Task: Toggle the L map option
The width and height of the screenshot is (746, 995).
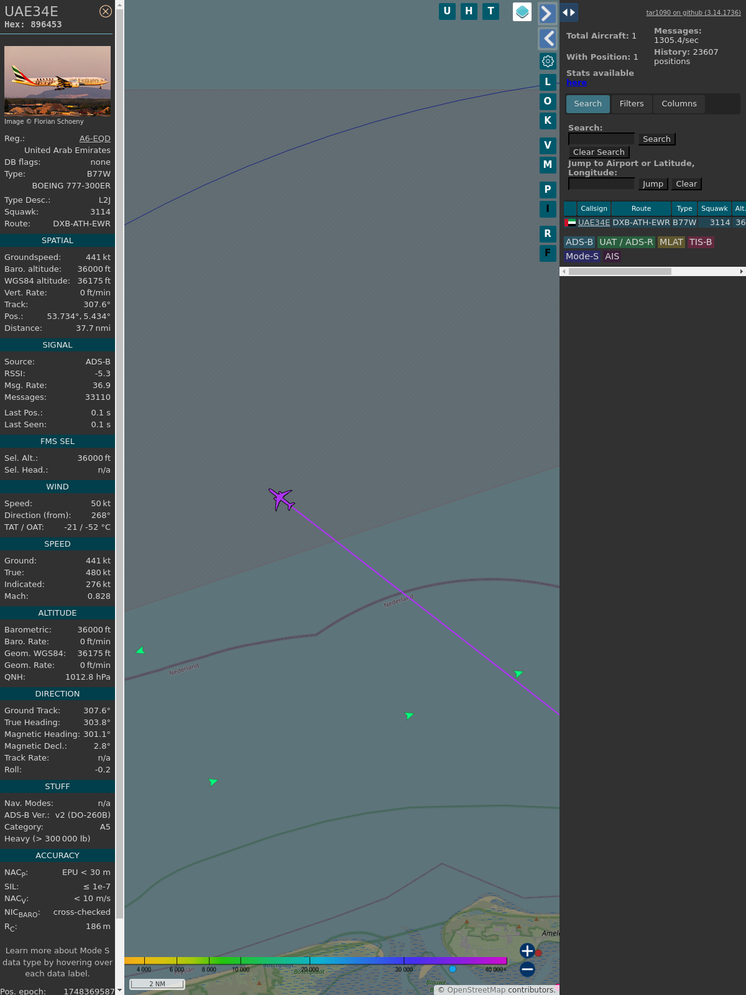Action: click(548, 82)
